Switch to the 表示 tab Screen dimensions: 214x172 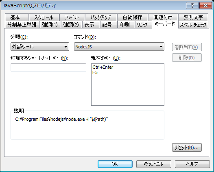tap(91, 24)
